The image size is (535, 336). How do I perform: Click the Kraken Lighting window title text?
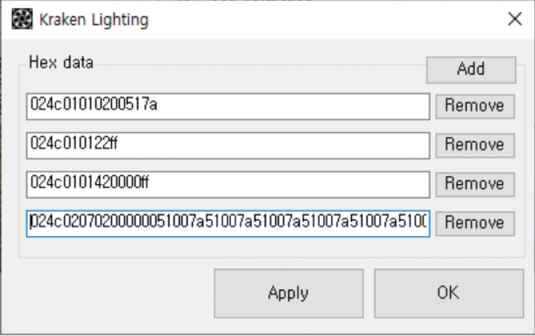tap(93, 19)
